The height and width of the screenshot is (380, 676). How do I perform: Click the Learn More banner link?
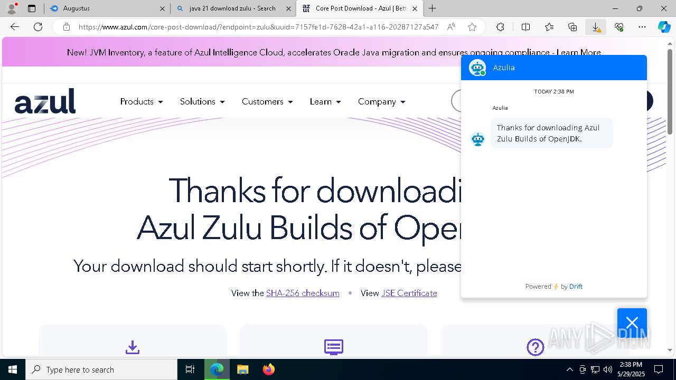click(578, 52)
